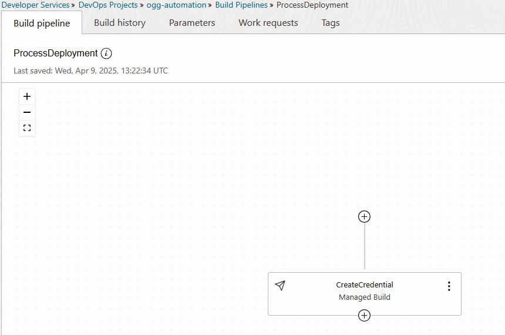Add stage below CreateCredential using plus icon
The image size is (505, 335).
click(364, 316)
